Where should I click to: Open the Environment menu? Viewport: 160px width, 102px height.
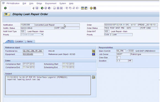click(51, 4)
